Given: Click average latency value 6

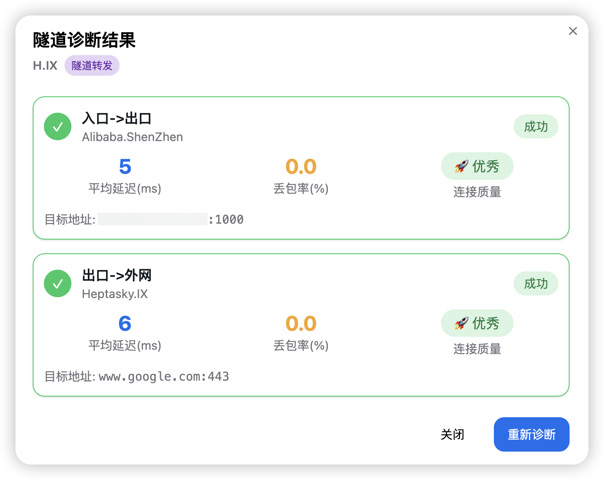Looking at the screenshot, I should tap(125, 324).
